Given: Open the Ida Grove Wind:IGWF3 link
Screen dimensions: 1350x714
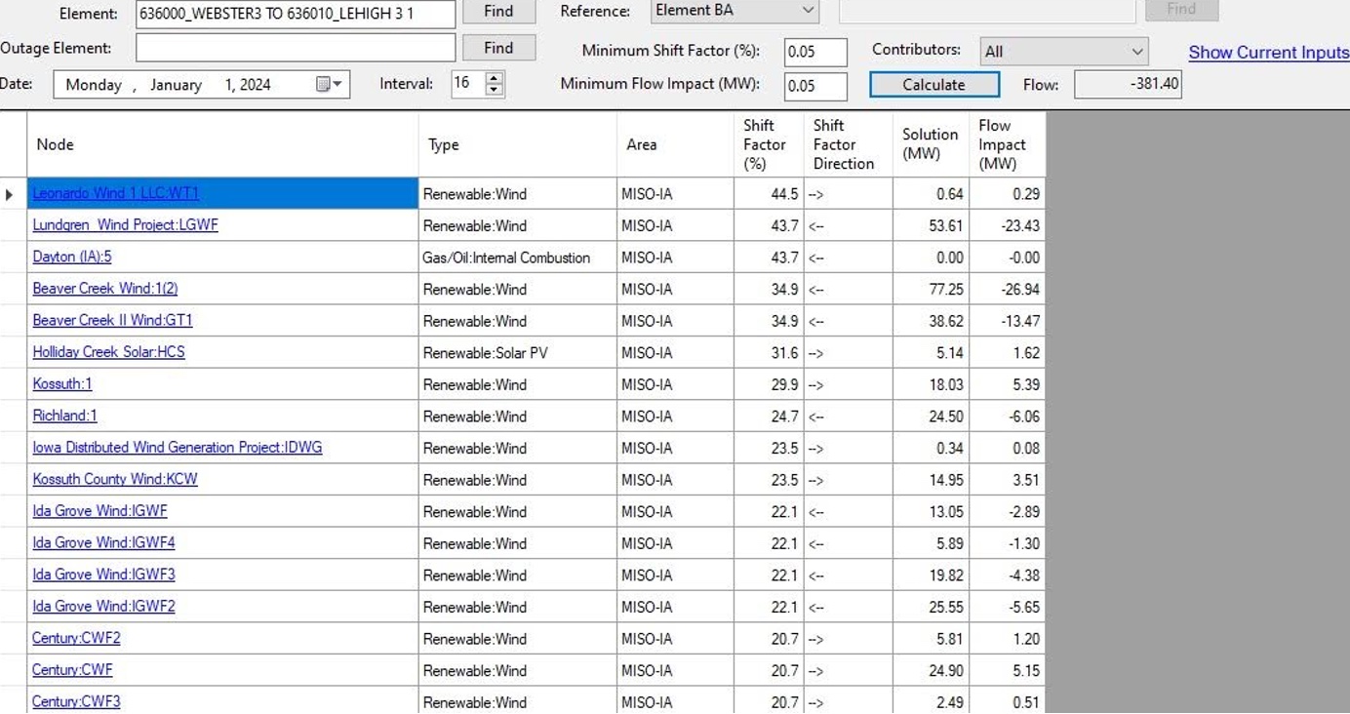Looking at the screenshot, I should click(103, 575).
